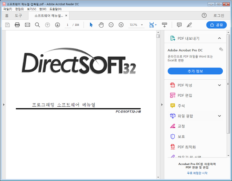Click the 파일 결합 tool icon
The image size is (232, 181).
point(173,116)
